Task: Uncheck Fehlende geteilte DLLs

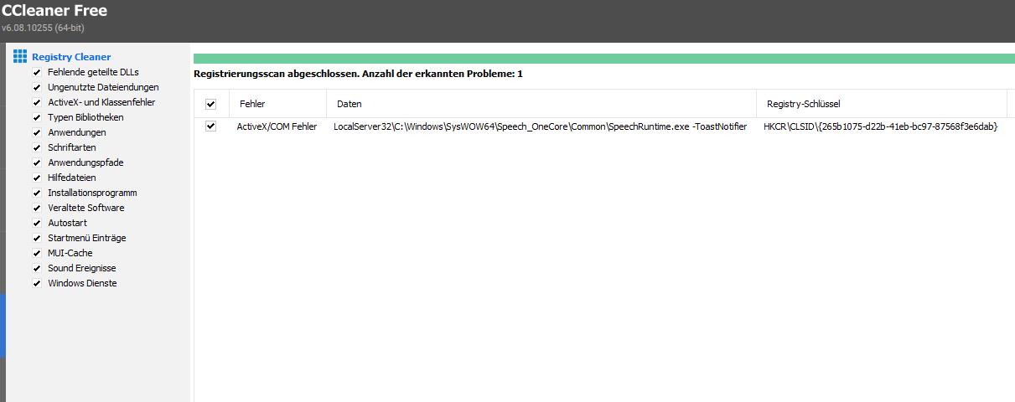Action: tap(36, 72)
